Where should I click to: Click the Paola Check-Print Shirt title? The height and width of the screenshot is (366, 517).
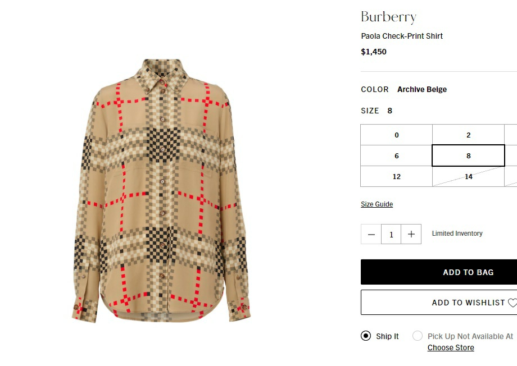coord(402,36)
